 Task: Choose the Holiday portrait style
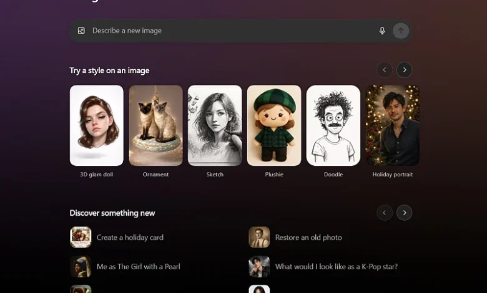pos(392,125)
